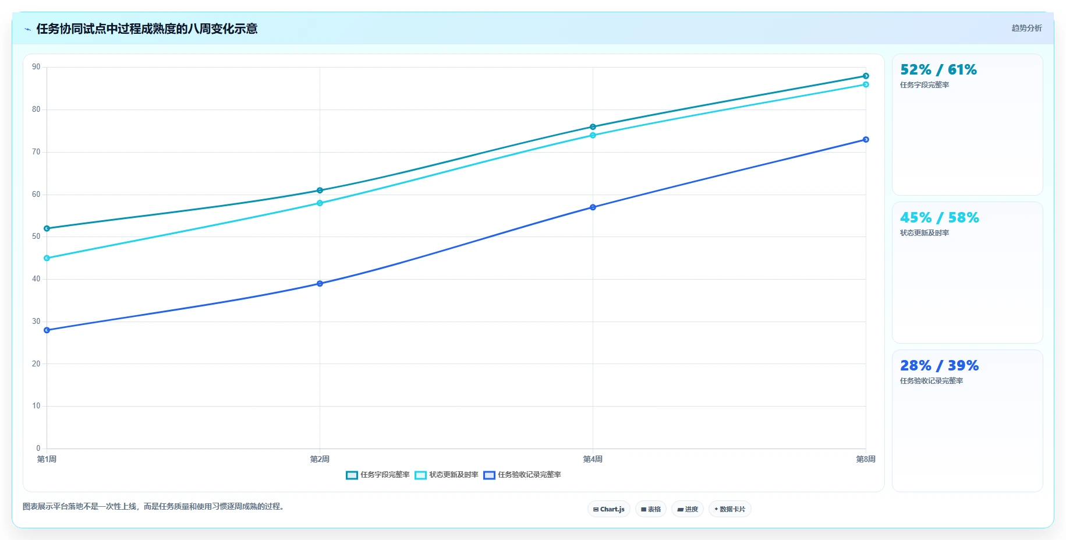Select the Chart.js badge
Screen dimensions: 1066x540
tap(609, 509)
